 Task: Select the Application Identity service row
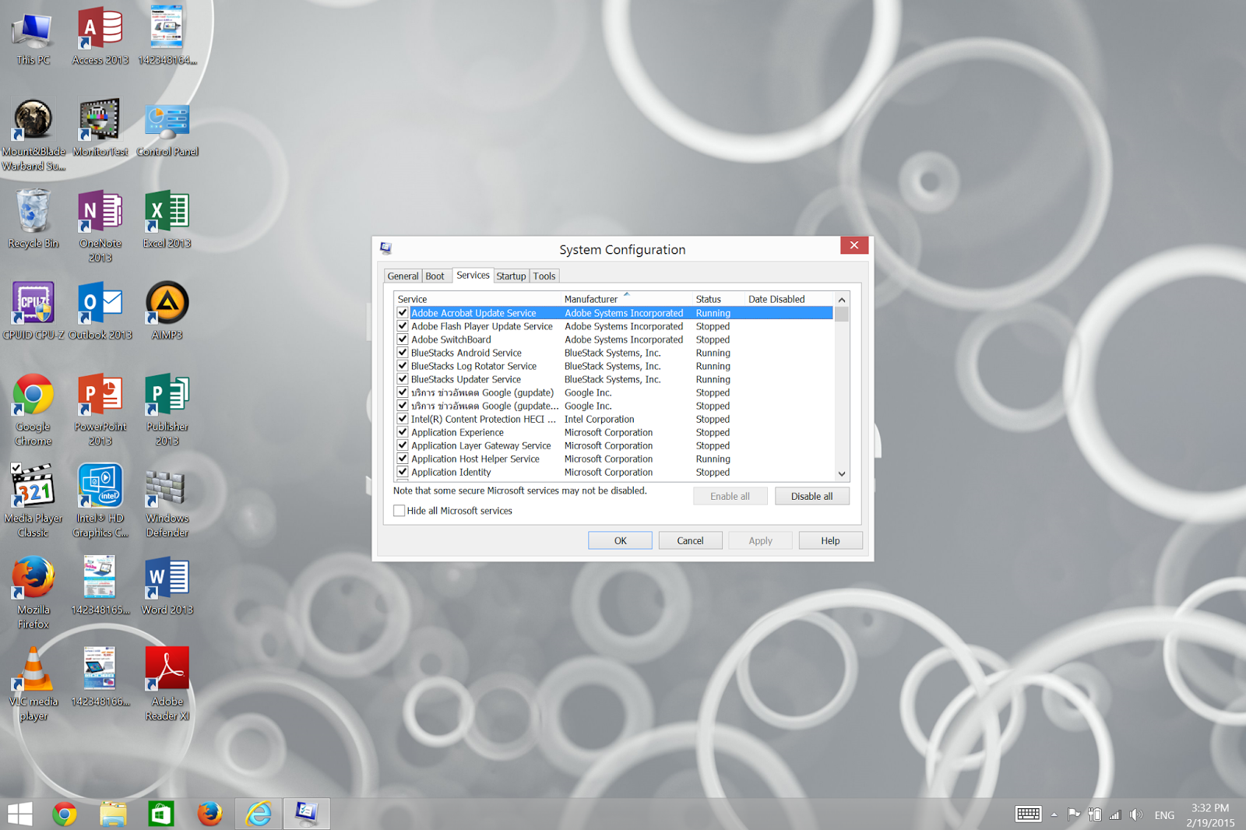pyautogui.click(x=614, y=472)
